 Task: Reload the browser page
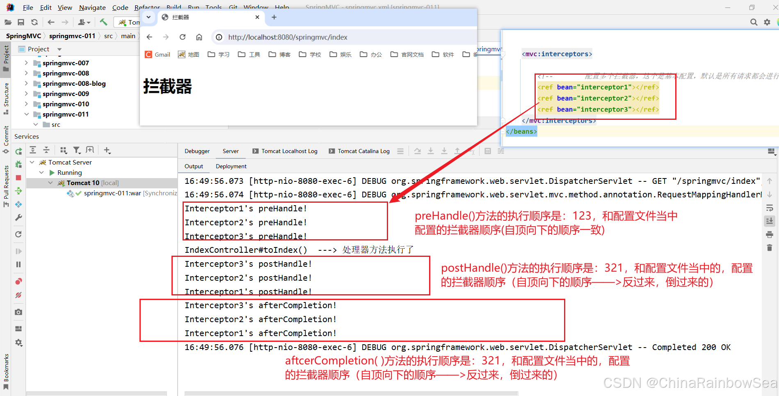click(x=183, y=37)
